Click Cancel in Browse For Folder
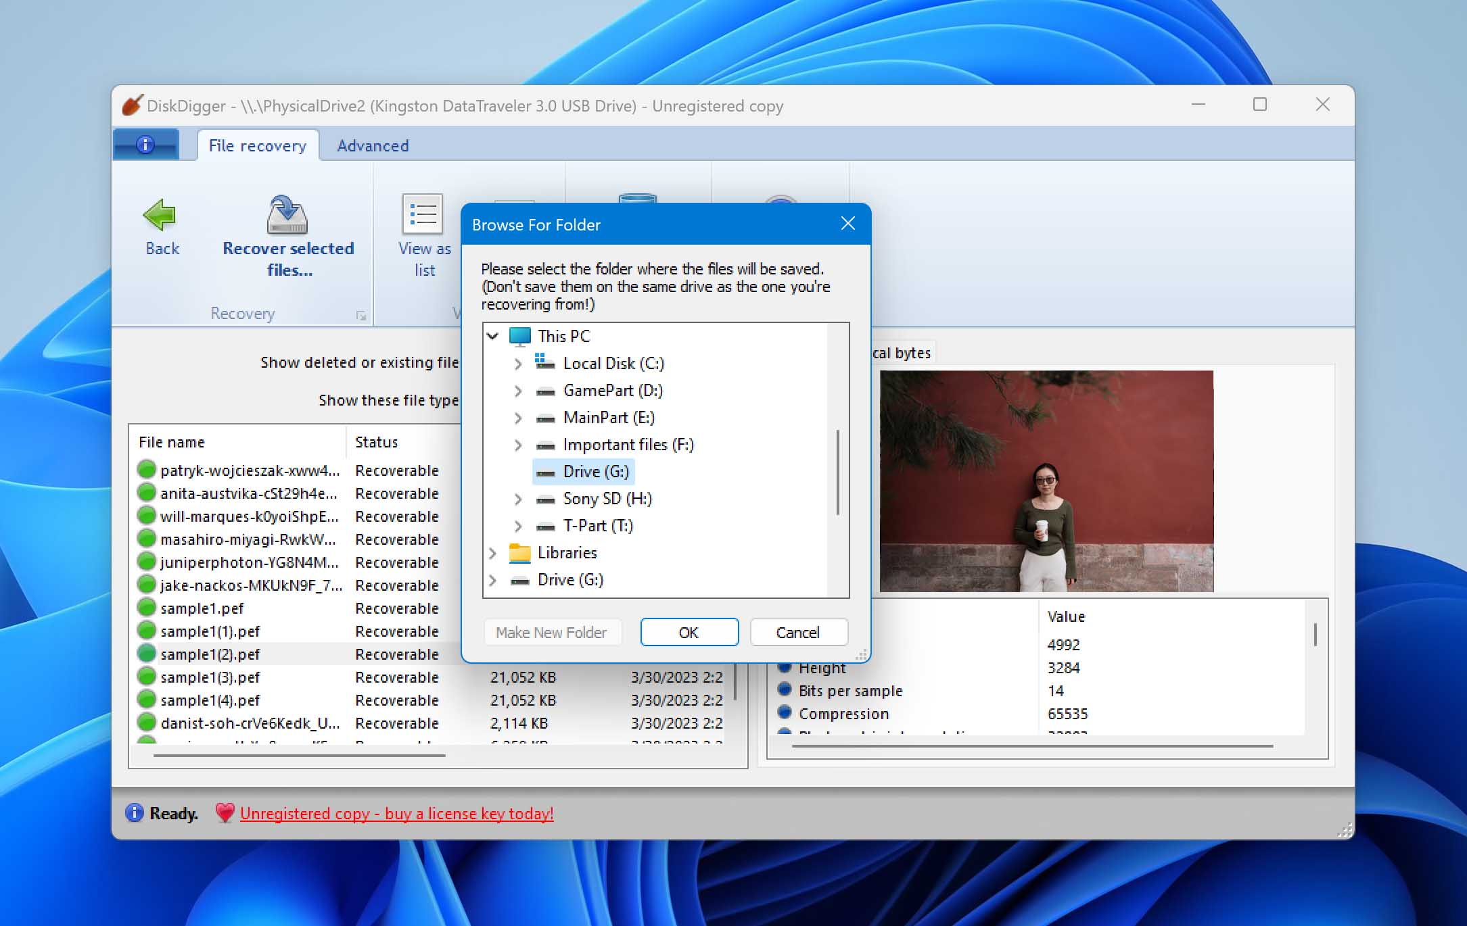The height and width of the screenshot is (926, 1467). [798, 632]
